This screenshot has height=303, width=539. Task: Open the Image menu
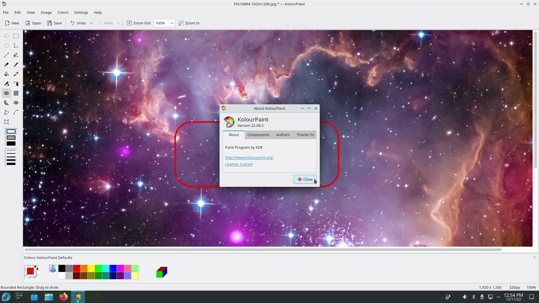click(46, 12)
